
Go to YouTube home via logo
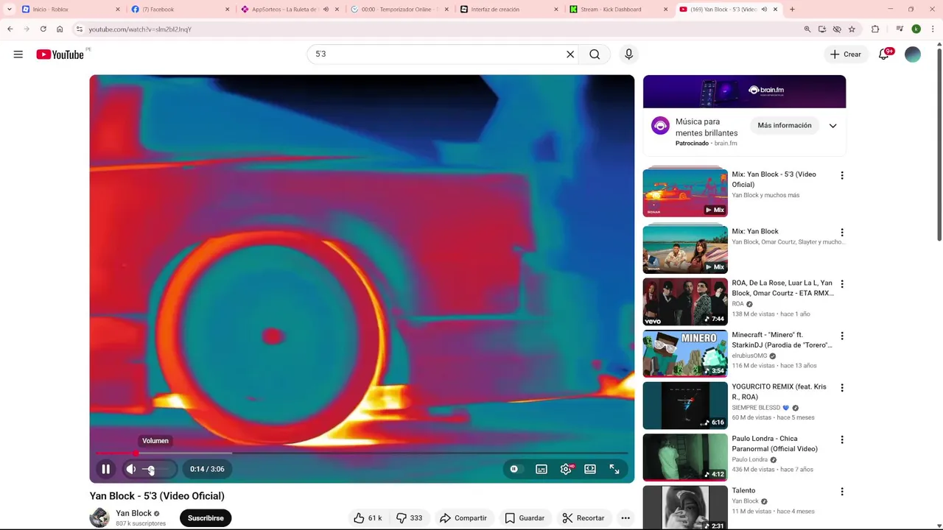pyautogui.click(x=61, y=54)
